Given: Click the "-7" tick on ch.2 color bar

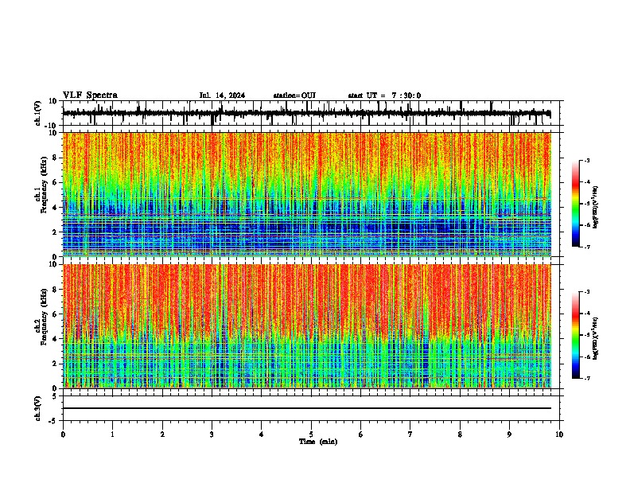Looking at the screenshot, I should pyautogui.click(x=586, y=378).
